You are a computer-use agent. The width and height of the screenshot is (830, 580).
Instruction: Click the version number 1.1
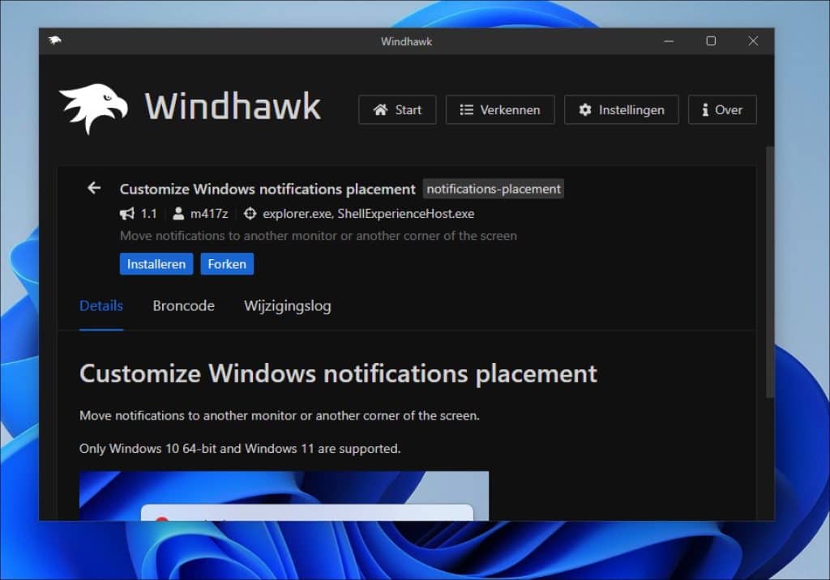tap(149, 214)
